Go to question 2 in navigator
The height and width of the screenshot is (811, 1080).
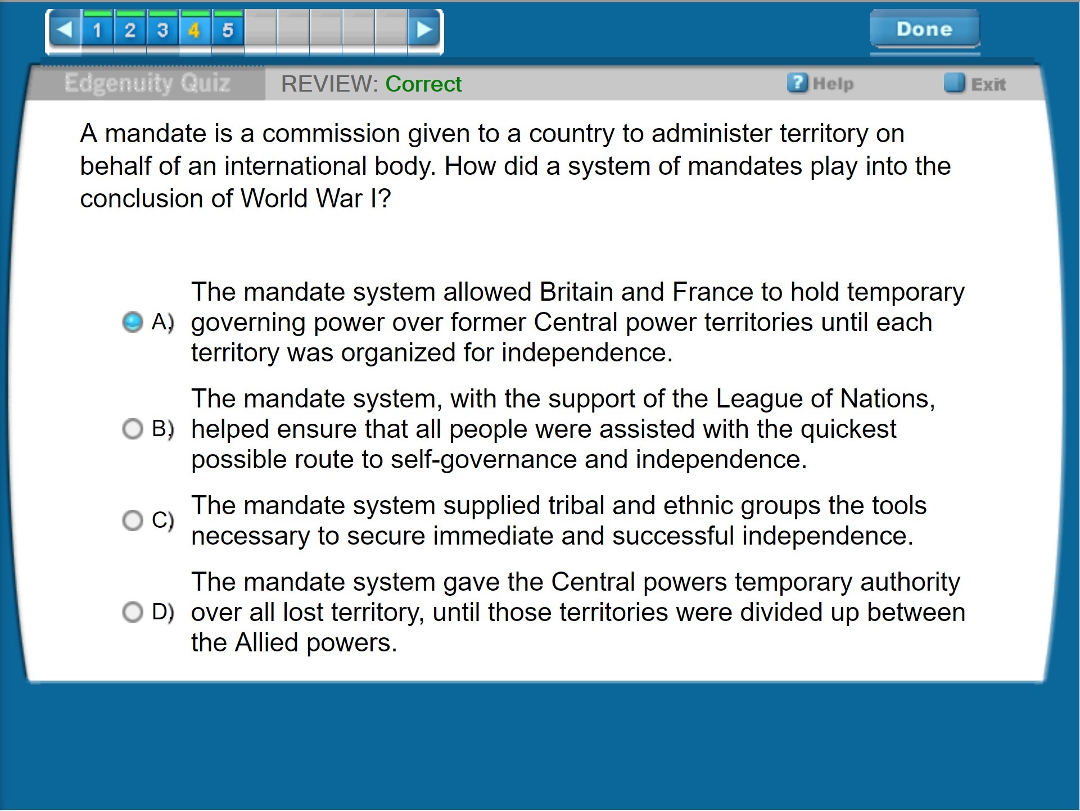[130, 30]
